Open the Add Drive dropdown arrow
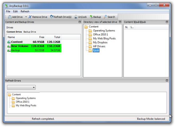Screen dimensions: 175x127 tap(26, 17)
